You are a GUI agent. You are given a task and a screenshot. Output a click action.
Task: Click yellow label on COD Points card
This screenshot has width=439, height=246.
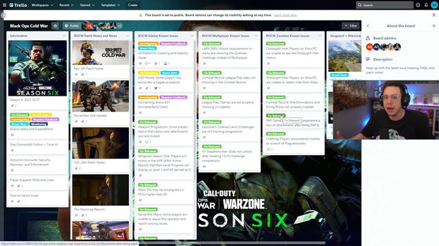point(148,73)
